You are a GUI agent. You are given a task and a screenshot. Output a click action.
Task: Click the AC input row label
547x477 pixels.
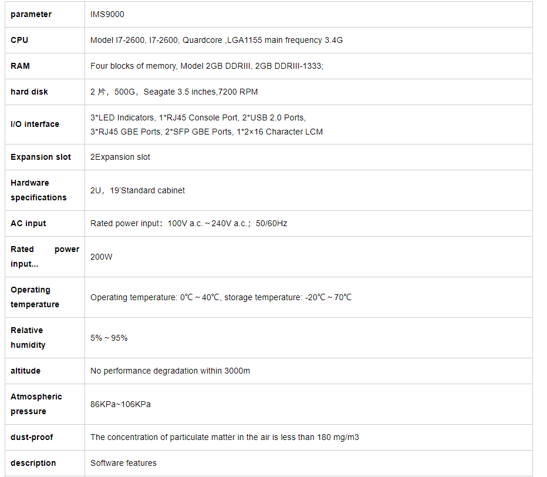[28, 223]
